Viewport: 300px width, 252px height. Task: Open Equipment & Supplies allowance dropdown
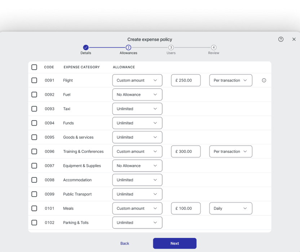pos(137,166)
